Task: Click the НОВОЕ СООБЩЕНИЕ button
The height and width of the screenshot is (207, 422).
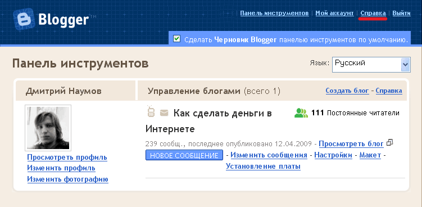Action: (x=184, y=155)
